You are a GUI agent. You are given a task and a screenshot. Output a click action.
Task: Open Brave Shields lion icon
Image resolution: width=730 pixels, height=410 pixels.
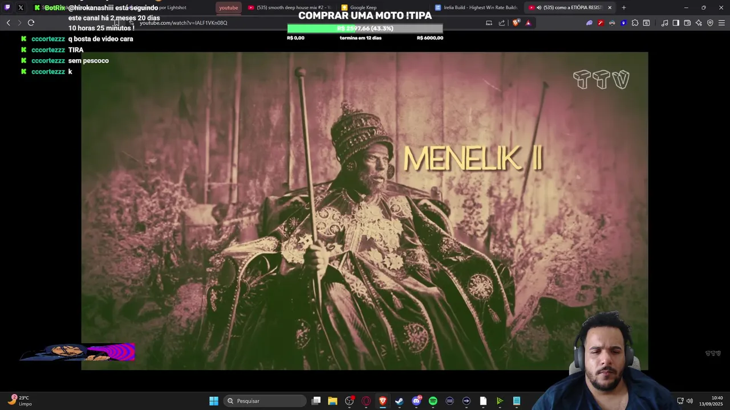(x=516, y=23)
